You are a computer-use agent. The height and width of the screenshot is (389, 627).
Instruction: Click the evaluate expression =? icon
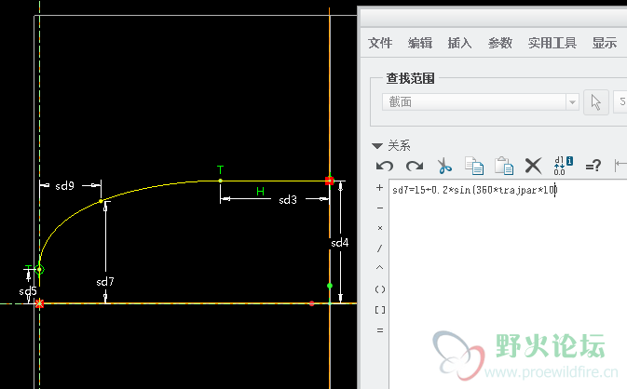click(x=593, y=166)
